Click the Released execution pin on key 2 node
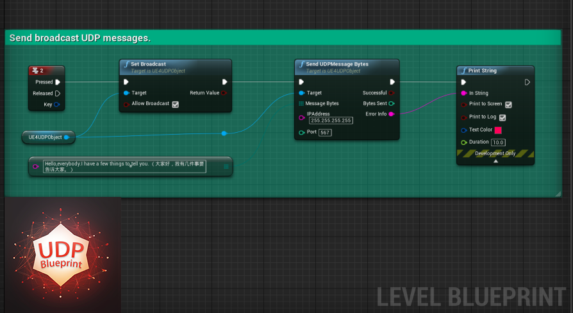Image resolution: width=573 pixels, height=313 pixels. (x=58, y=93)
